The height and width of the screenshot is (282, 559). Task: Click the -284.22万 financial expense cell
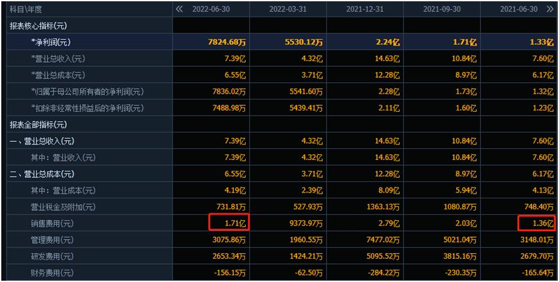click(383, 273)
